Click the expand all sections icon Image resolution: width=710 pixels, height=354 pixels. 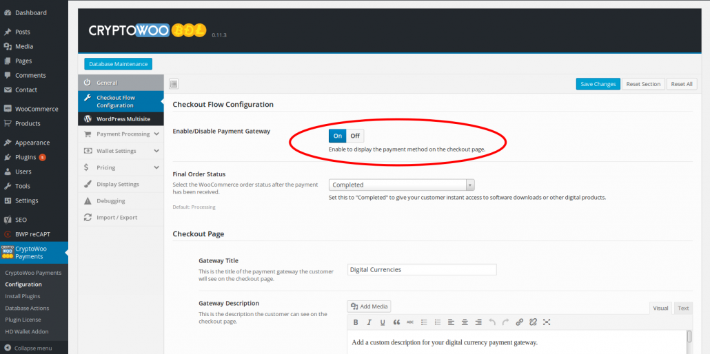click(x=174, y=84)
